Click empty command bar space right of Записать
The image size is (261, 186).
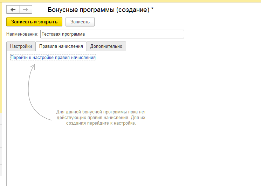[175, 22]
